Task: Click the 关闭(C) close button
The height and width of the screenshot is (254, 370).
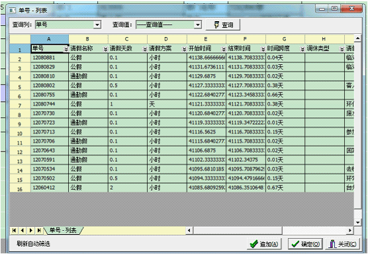Action: click(343, 244)
